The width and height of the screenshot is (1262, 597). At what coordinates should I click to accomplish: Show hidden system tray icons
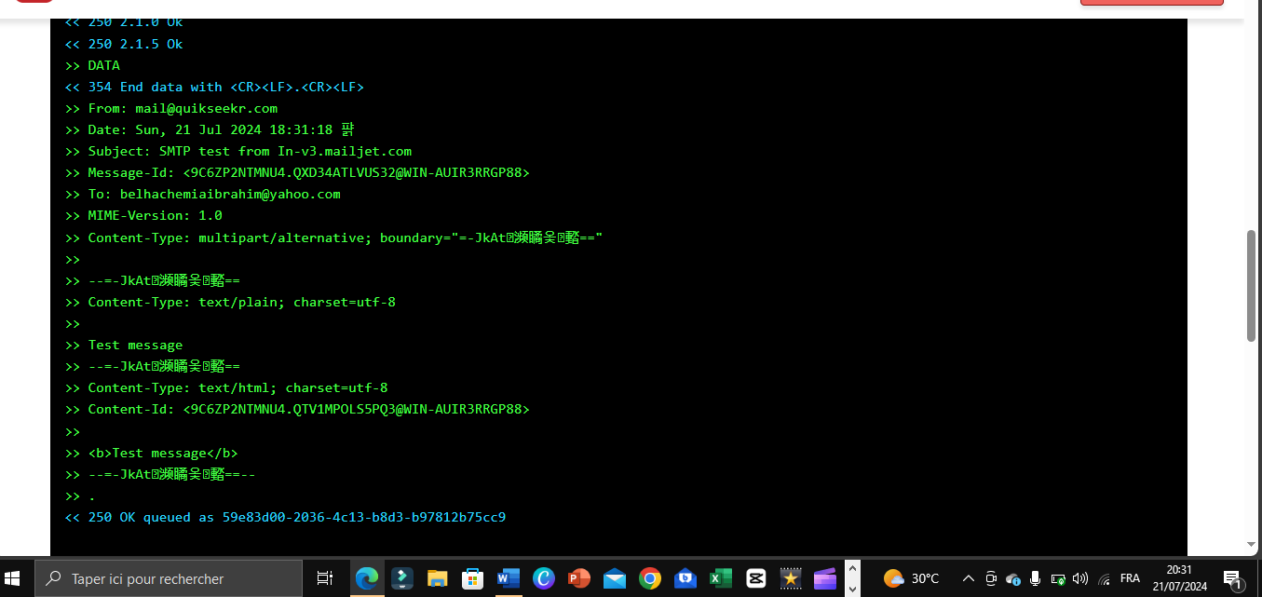(969, 578)
